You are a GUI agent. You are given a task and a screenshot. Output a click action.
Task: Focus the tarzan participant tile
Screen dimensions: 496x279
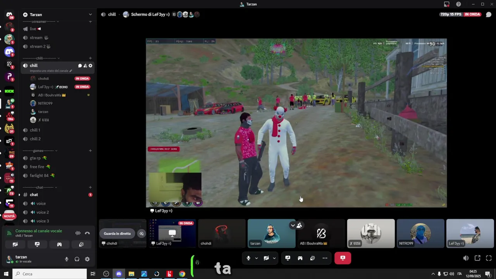(271, 234)
